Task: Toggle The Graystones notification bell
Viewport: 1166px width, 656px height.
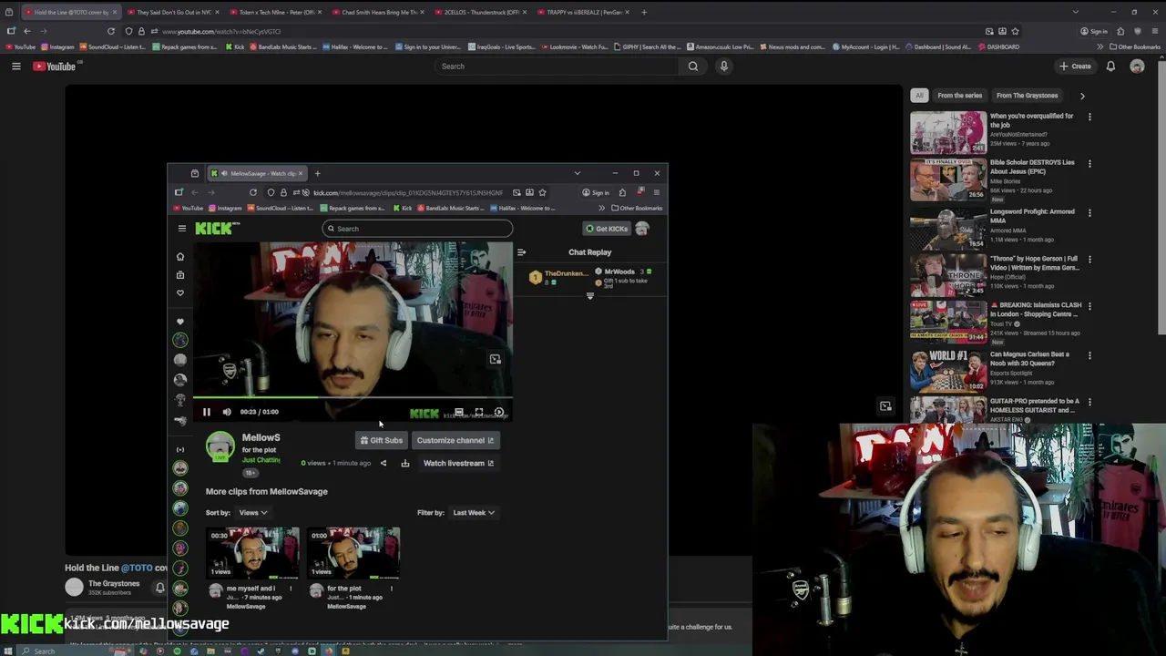Action: pos(160,588)
